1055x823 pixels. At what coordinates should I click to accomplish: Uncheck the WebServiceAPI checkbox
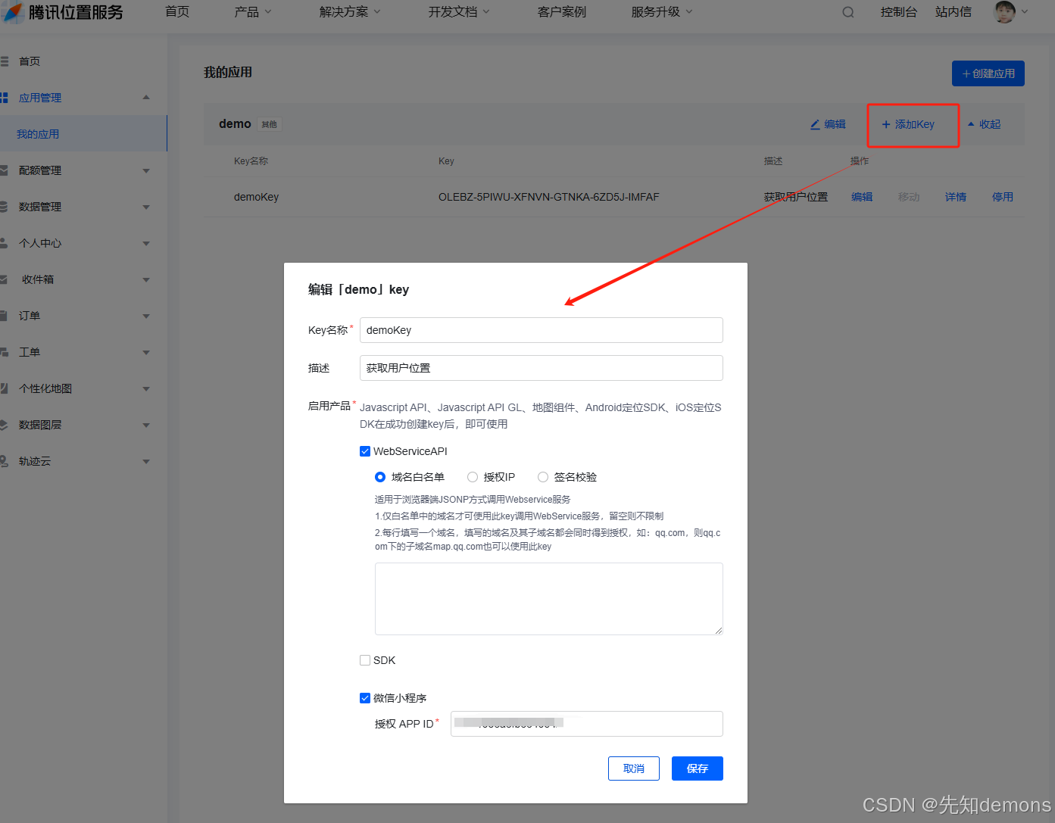pos(365,450)
